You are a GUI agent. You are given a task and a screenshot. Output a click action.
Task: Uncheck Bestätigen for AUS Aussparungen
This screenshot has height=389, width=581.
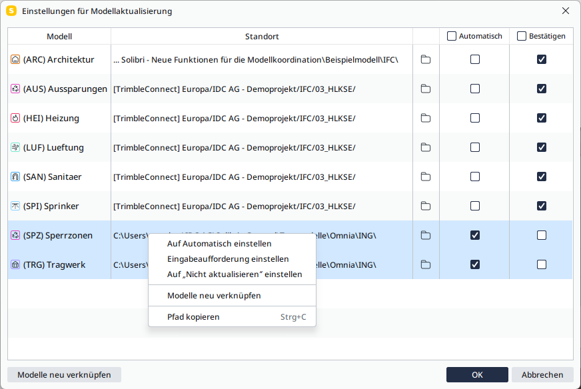[x=541, y=89]
